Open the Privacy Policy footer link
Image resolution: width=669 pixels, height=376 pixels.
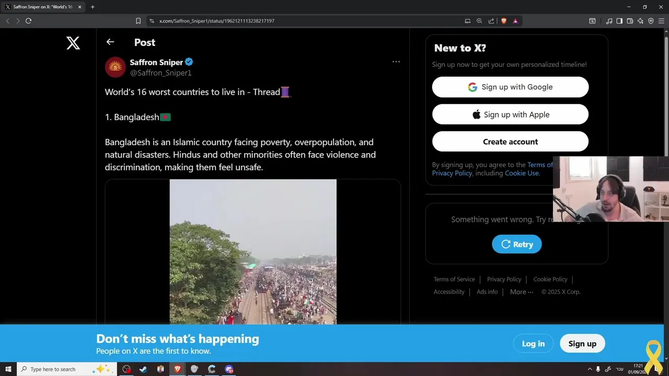504,279
